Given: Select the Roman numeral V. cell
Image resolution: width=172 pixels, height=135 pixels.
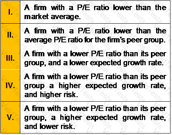Looking at the screenshot, I should (10, 117).
